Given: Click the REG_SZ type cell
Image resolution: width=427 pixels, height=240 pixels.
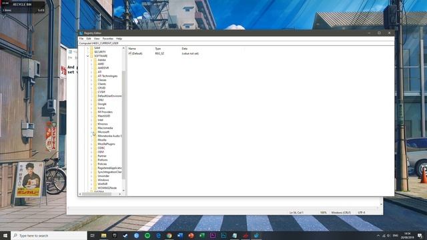Looking at the screenshot, I should 159,53.
